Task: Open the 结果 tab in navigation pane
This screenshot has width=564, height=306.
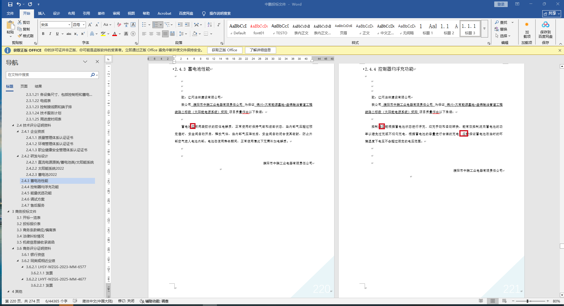Action: (38, 86)
